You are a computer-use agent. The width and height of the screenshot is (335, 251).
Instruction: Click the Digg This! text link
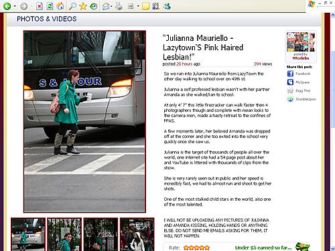click(303, 90)
